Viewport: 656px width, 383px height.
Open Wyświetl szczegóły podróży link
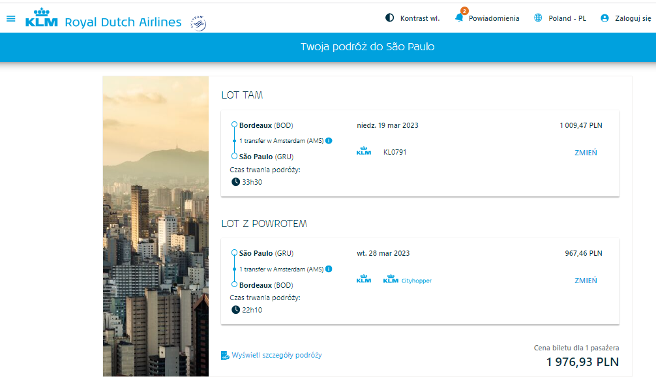pos(276,355)
